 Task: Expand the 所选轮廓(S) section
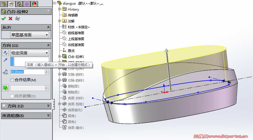click(48, 115)
